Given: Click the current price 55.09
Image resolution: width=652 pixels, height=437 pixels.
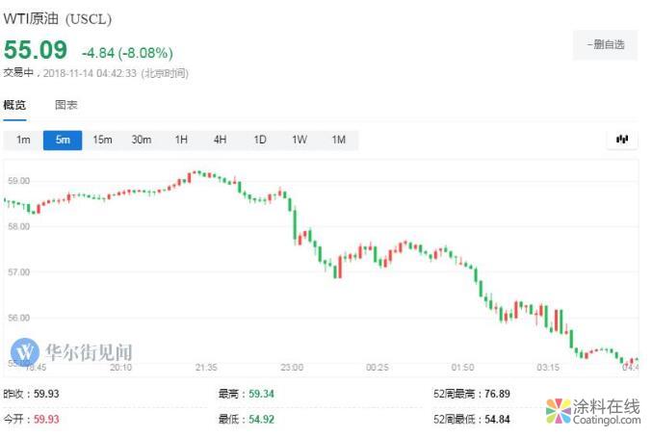Looking at the screenshot, I should 36,50.
